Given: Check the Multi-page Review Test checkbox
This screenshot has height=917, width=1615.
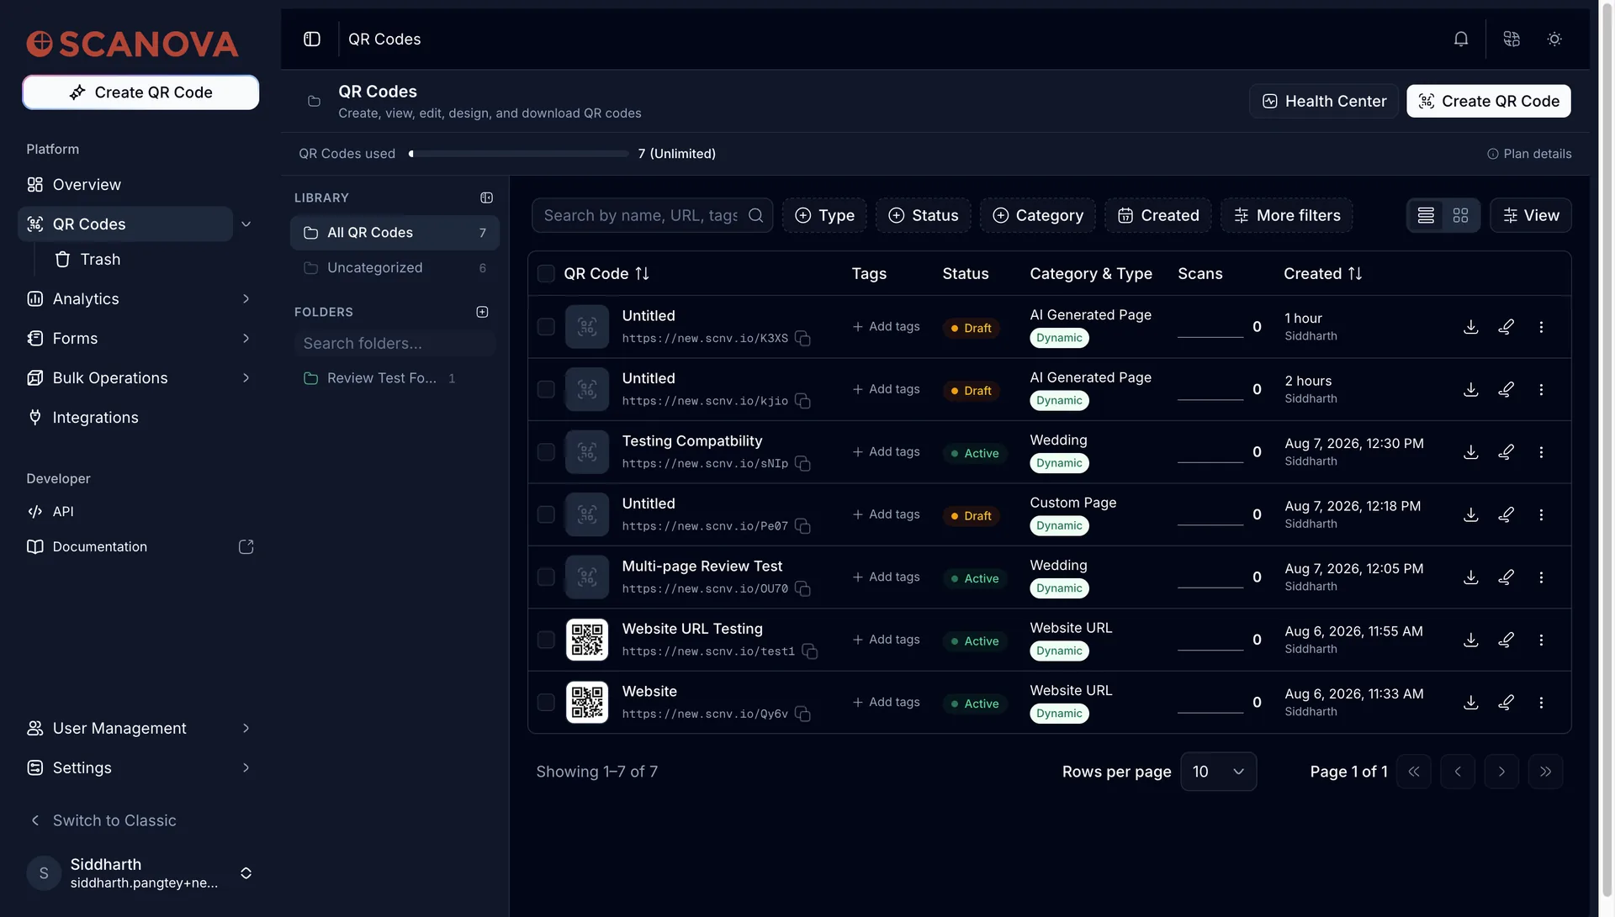Looking at the screenshot, I should point(546,577).
